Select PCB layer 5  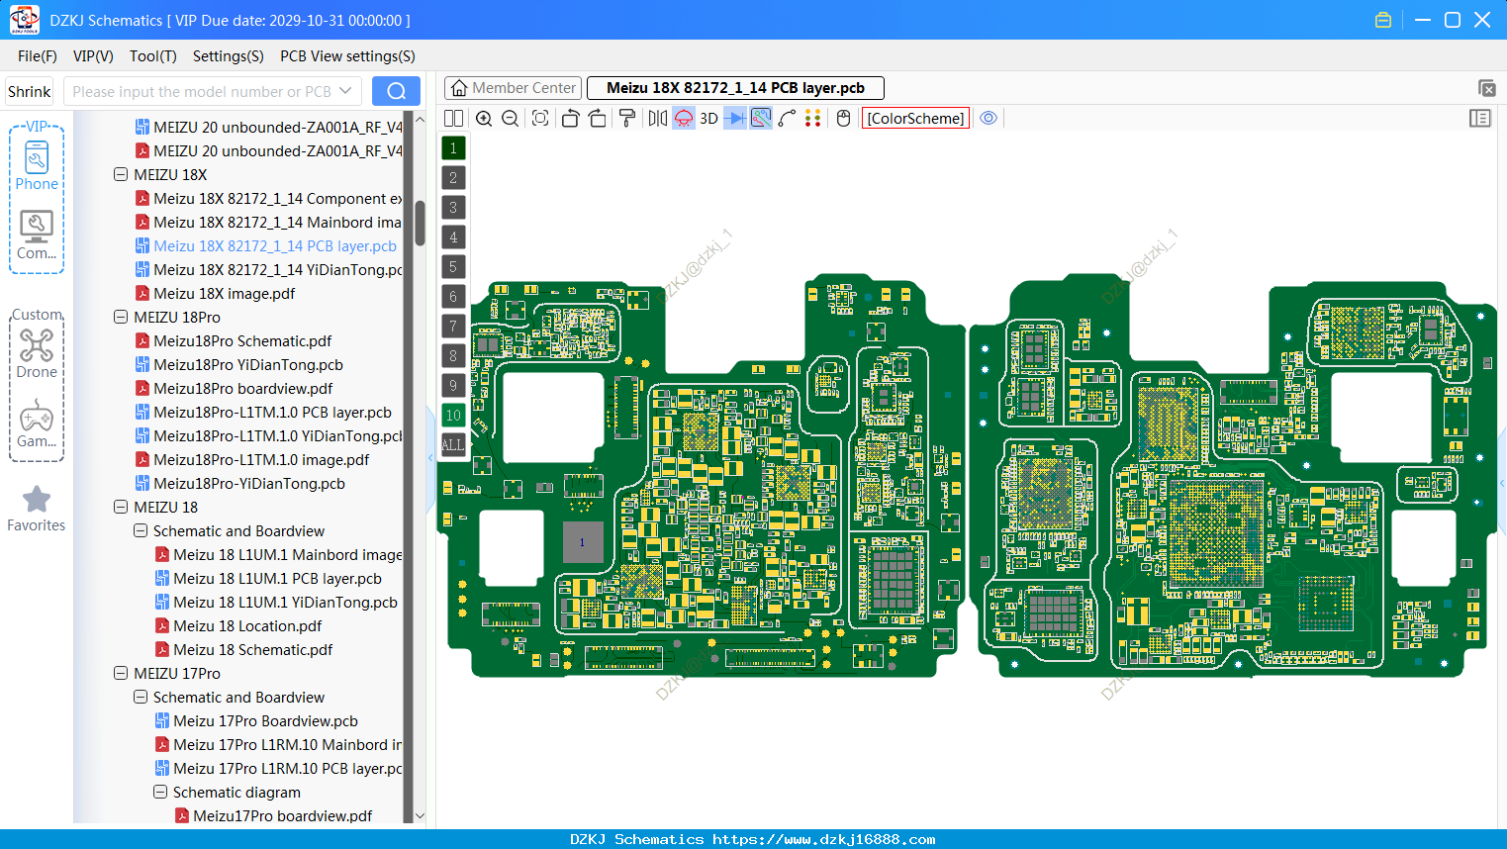pos(453,267)
